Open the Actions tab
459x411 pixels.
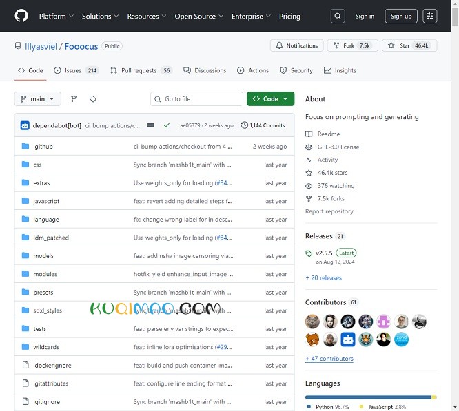pos(253,70)
